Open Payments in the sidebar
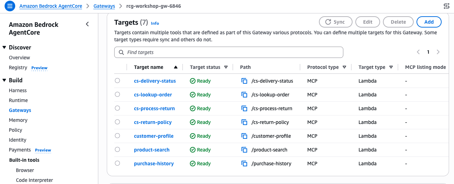Image resolution: width=454 pixels, height=184 pixels. [x=20, y=150]
